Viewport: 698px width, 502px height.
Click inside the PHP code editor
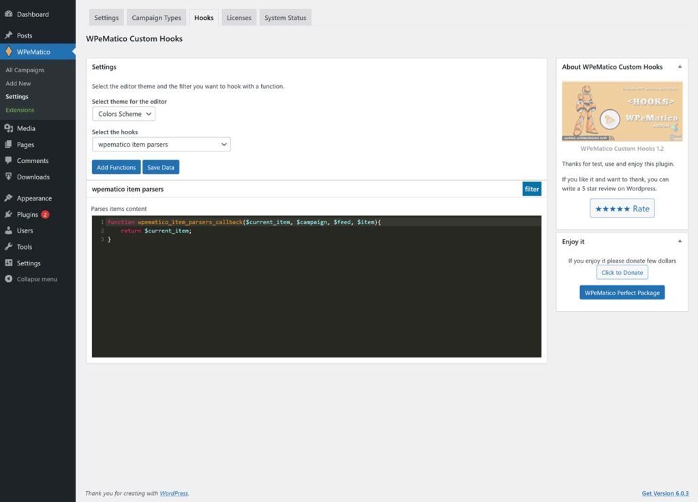tap(316, 293)
